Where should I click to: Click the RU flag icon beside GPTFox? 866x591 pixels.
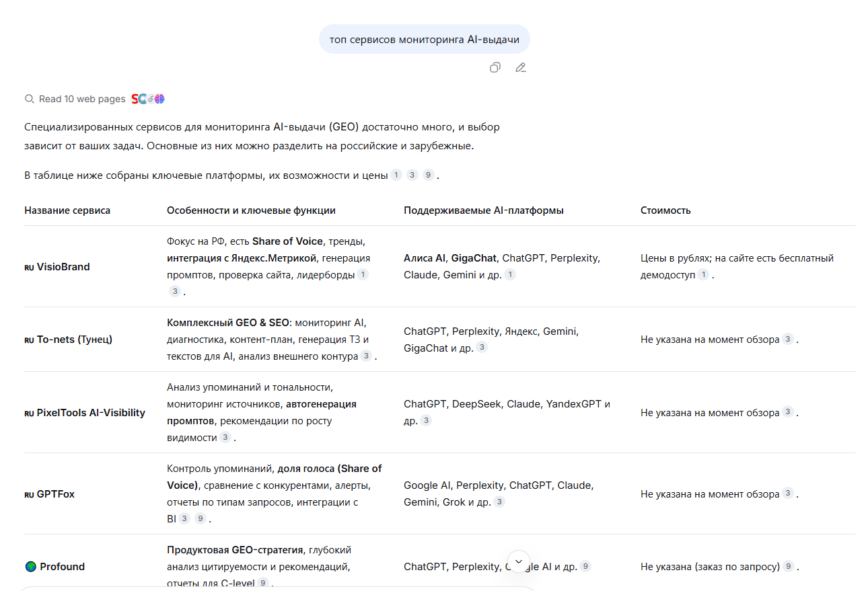[x=29, y=494]
